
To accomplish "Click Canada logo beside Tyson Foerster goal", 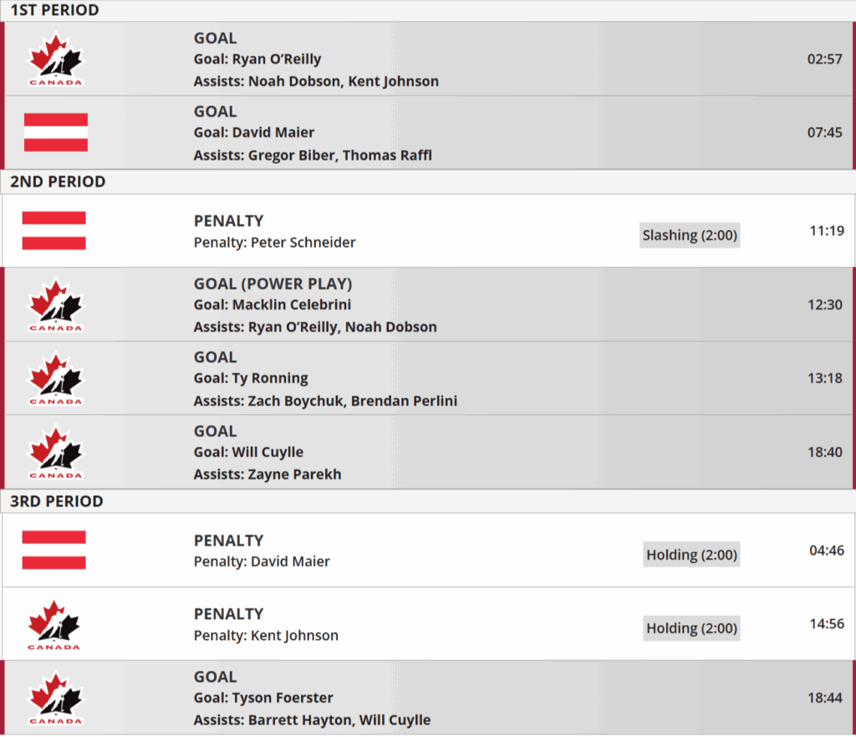I will click(x=56, y=698).
